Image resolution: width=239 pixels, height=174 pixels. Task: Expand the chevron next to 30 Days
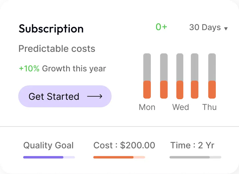click(x=226, y=28)
